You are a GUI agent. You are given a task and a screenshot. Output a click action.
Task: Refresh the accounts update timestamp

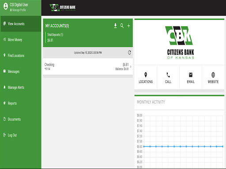pos(129,52)
